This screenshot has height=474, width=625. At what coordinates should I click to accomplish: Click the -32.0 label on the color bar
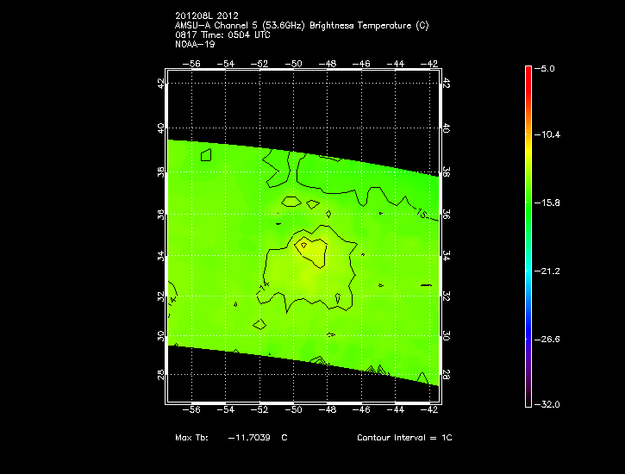551,404
